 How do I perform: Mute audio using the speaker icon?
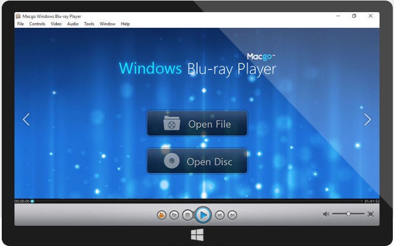(326, 214)
